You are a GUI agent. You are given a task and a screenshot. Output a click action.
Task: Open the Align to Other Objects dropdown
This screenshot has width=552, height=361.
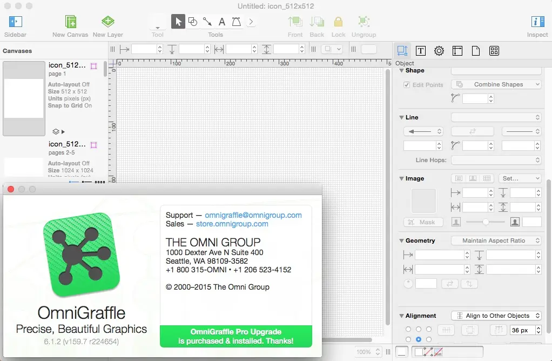496,316
